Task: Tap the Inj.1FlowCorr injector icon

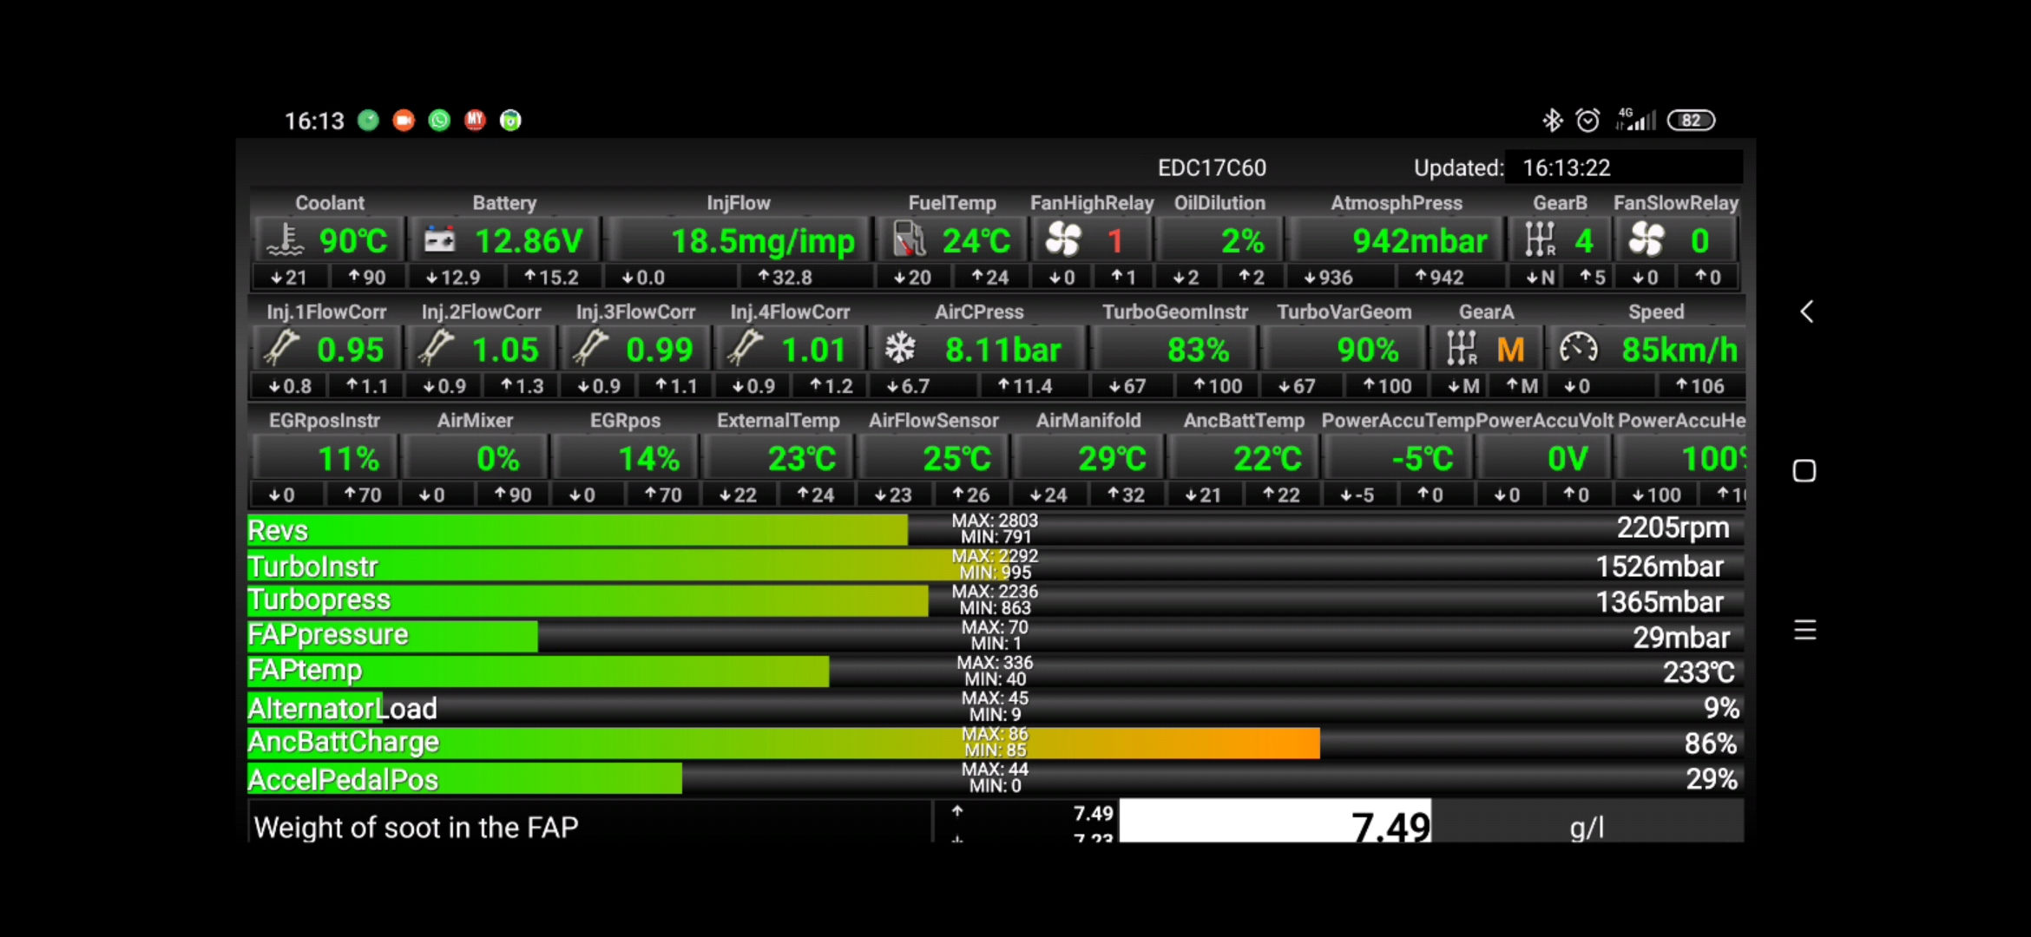Action: pos(281,349)
